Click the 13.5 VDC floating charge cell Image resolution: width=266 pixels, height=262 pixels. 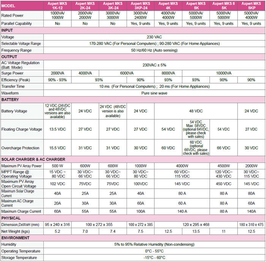[57, 129]
